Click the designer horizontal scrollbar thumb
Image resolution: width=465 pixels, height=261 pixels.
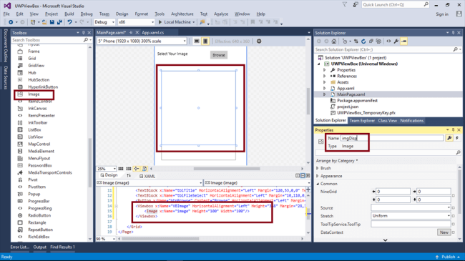point(227,169)
